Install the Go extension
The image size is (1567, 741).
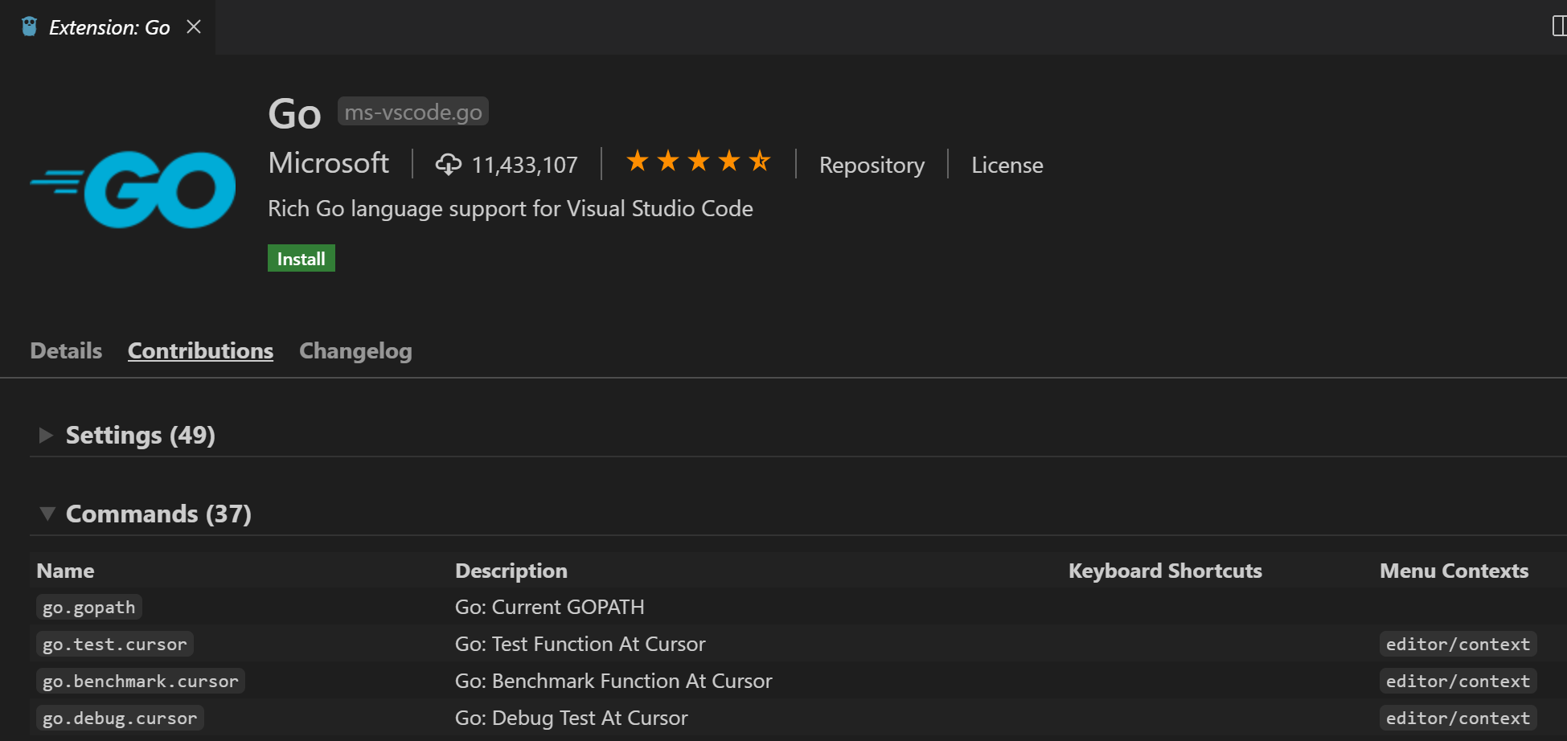pos(301,259)
